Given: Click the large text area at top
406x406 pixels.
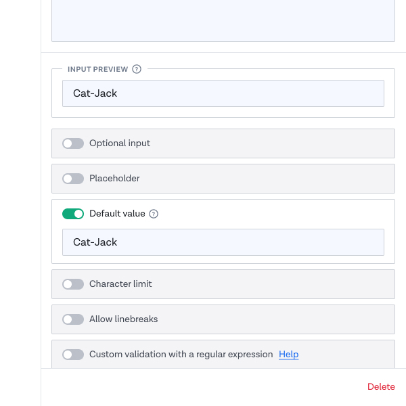Looking at the screenshot, I should (x=223, y=21).
